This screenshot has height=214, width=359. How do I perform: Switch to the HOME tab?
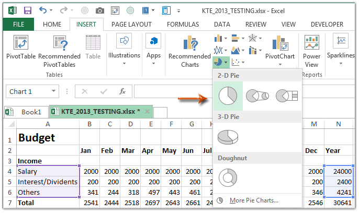[x=52, y=24]
